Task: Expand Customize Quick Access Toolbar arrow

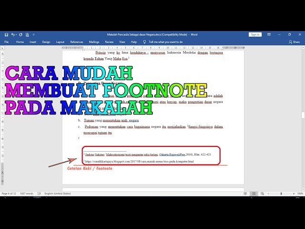Action: pyautogui.click(x=34, y=35)
